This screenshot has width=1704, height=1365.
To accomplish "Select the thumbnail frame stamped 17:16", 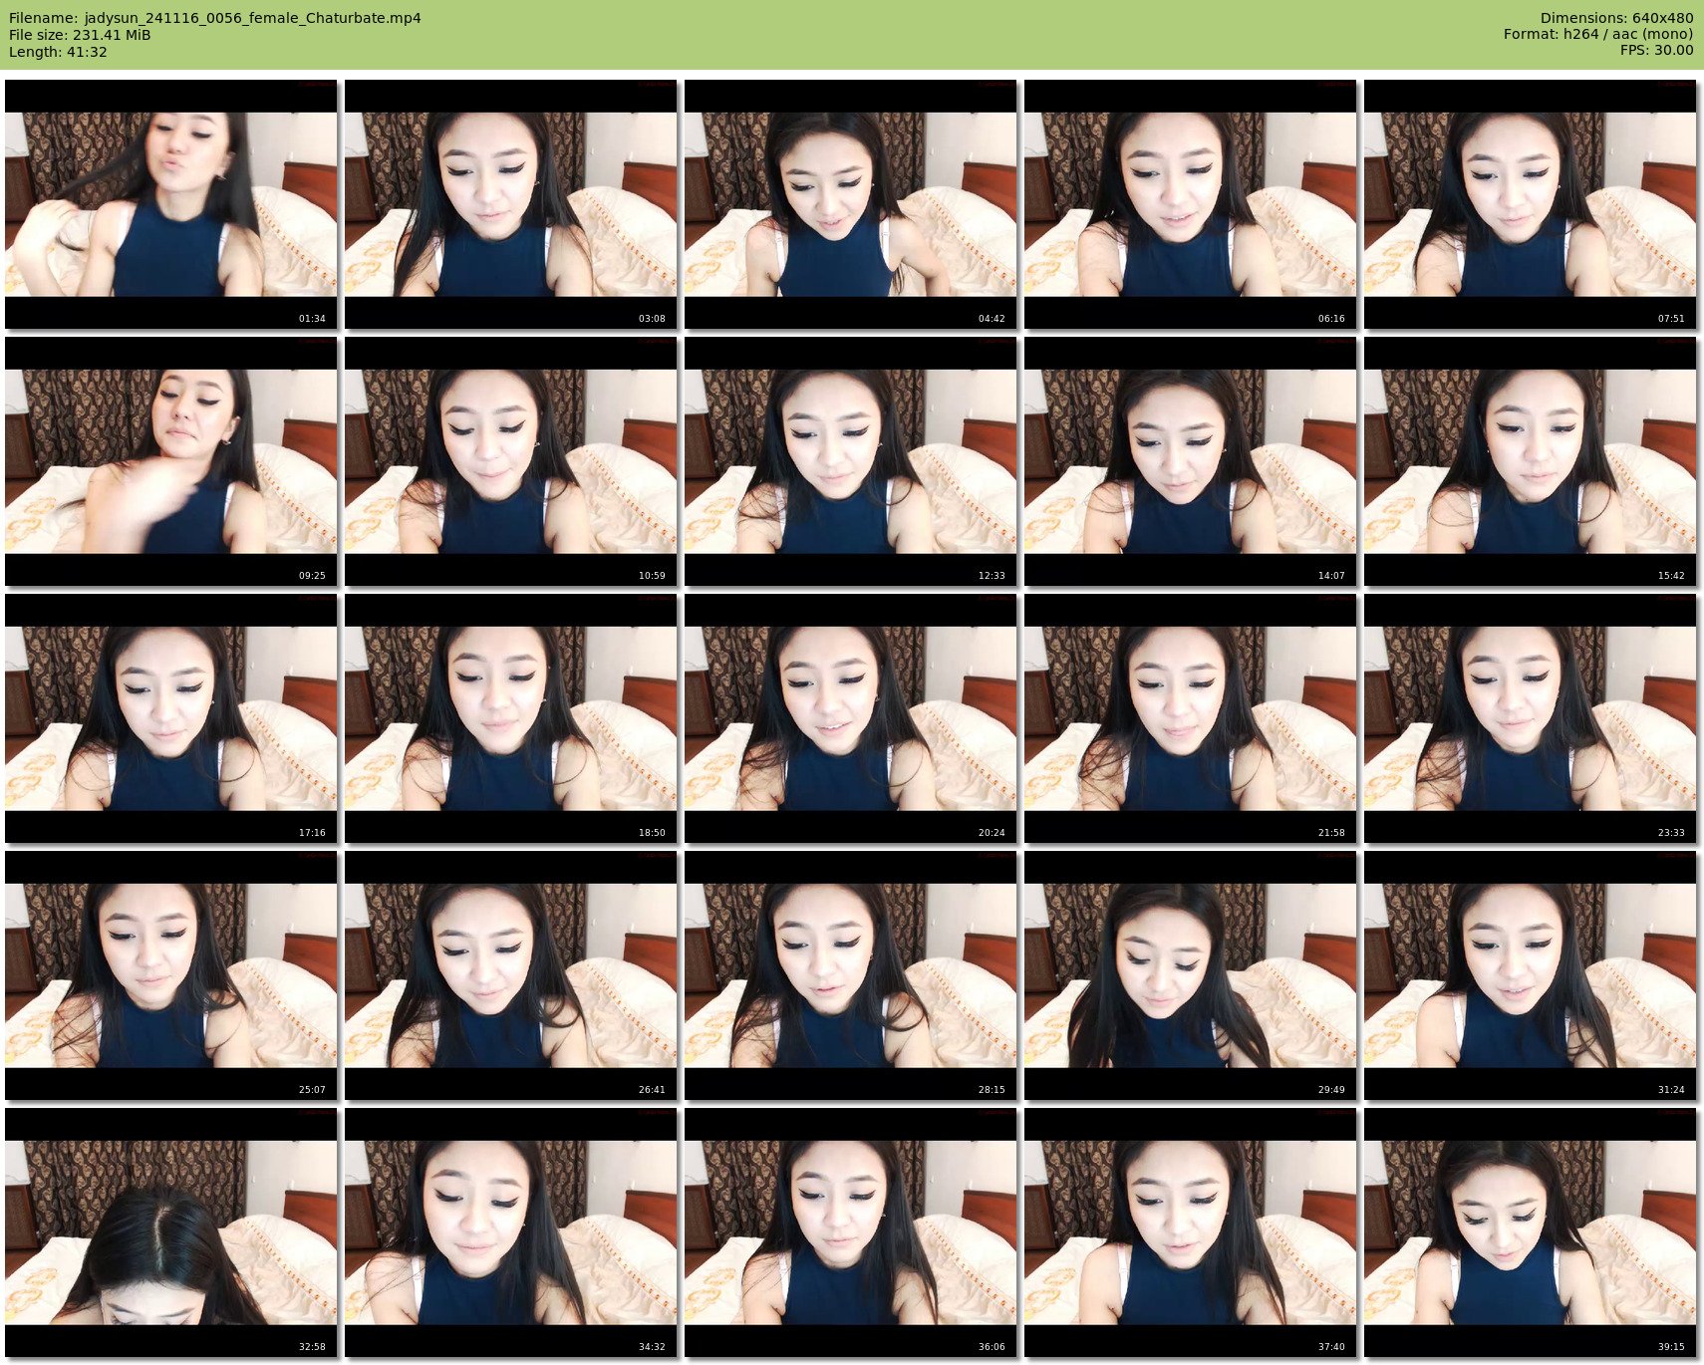I will tap(171, 718).
